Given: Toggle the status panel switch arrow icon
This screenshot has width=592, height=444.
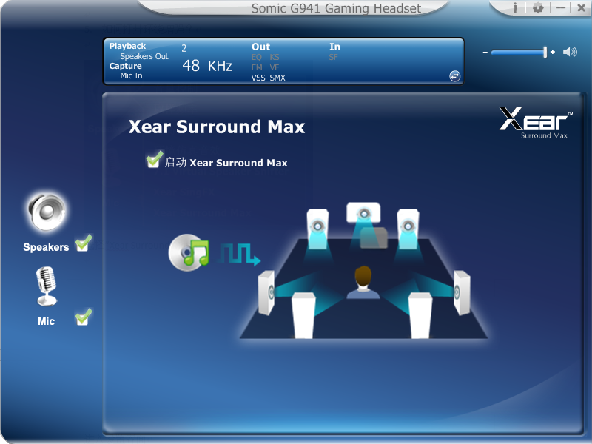Looking at the screenshot, I should point(454,76).
